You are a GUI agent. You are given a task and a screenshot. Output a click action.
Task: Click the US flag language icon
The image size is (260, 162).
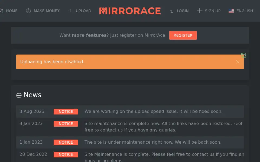[231, 11]
